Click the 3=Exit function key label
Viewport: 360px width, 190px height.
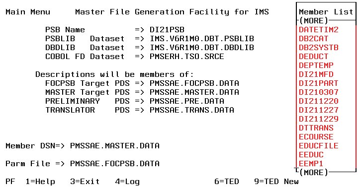click(85, 182)
